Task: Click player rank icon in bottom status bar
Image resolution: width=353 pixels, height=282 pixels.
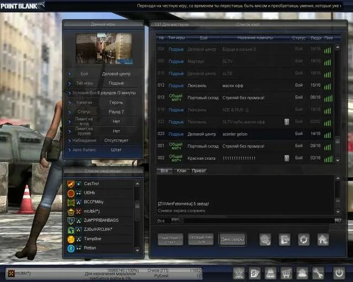Action: click(x=11, y=273)
